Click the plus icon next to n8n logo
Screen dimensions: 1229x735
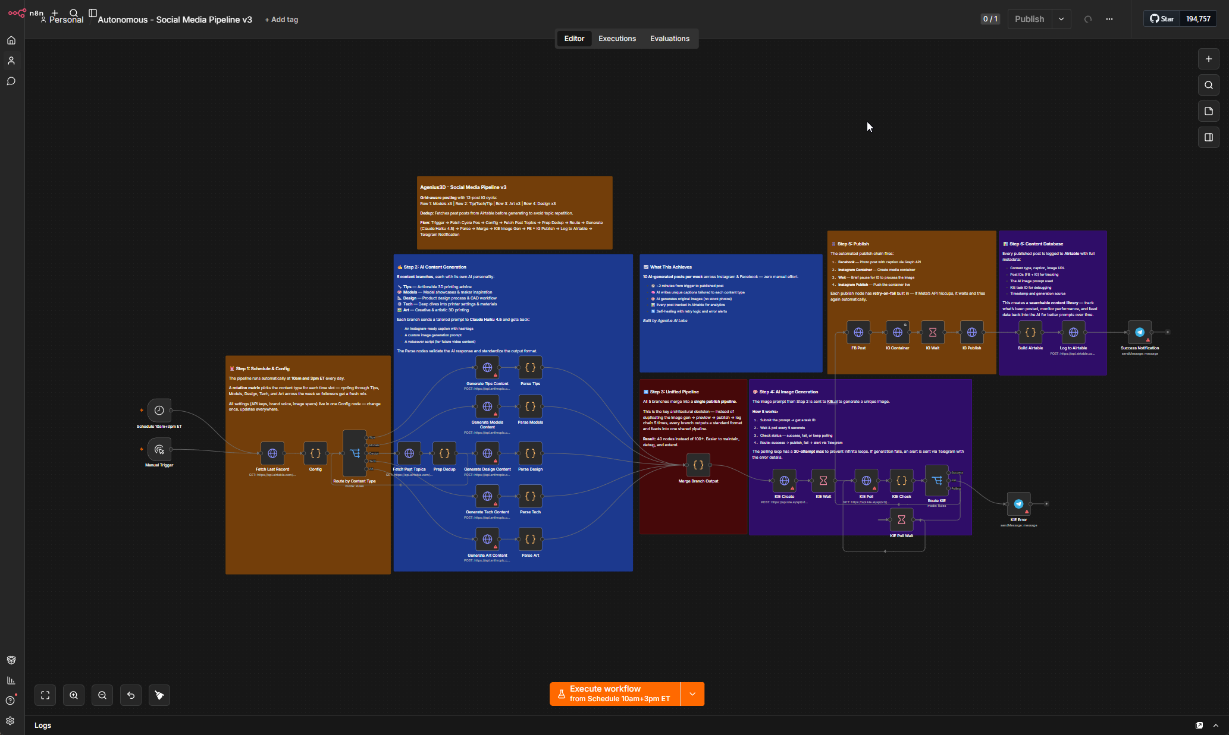(x=55, y=12)
